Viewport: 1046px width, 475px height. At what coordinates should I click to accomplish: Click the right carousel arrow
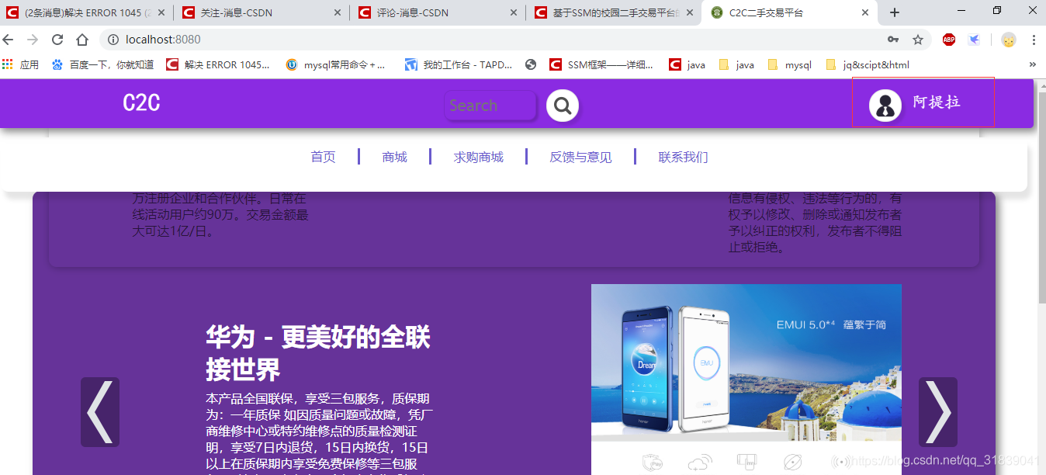click(938, 412)
